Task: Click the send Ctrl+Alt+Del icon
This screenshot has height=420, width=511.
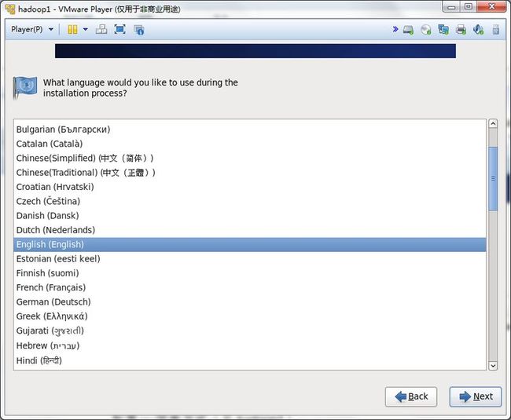Action: pos(101,30)
